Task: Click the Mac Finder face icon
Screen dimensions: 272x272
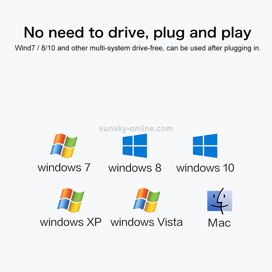Action: (x=220, y=201)
